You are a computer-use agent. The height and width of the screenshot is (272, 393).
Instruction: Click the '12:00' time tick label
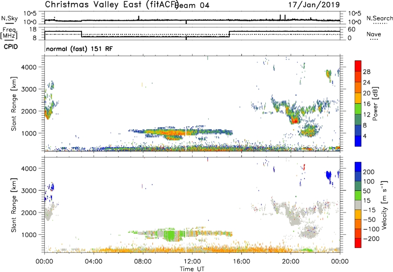tap(192, 262)
